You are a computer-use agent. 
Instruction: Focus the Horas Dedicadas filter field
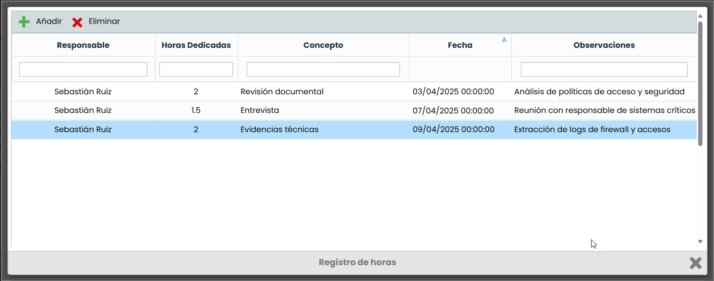coord(196,69)
